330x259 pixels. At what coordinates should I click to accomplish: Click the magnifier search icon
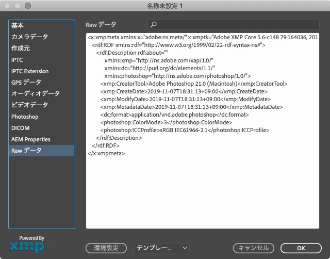point(154,24)
